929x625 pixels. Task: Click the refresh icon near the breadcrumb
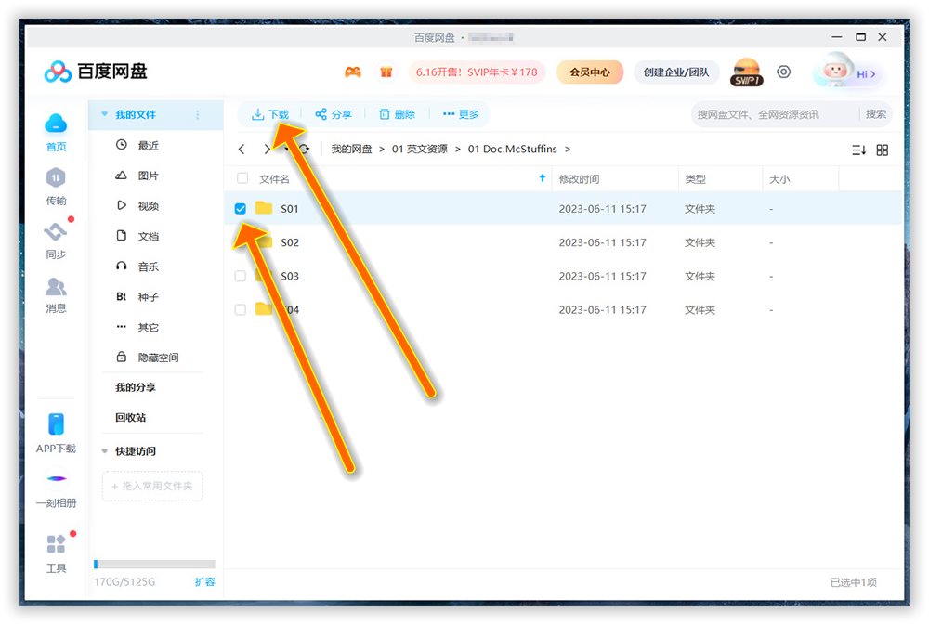(x=307, y=149)
